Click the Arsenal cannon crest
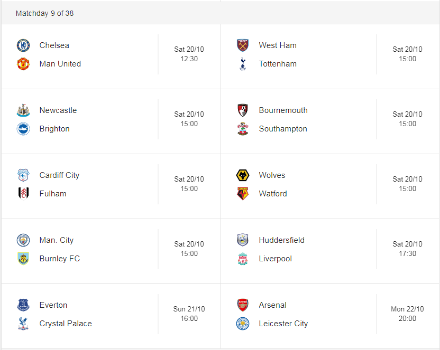Screen dimensions: 440x350 pyautogui.click(x=243, y=305)
